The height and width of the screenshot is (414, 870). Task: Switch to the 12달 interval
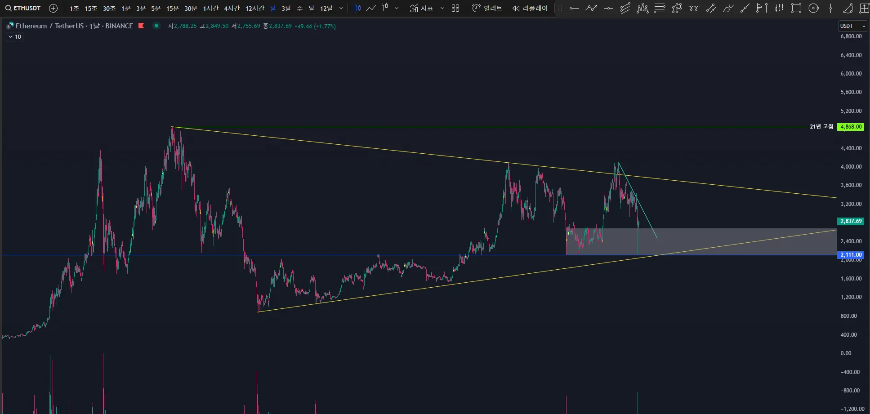(x=326, y=8)
